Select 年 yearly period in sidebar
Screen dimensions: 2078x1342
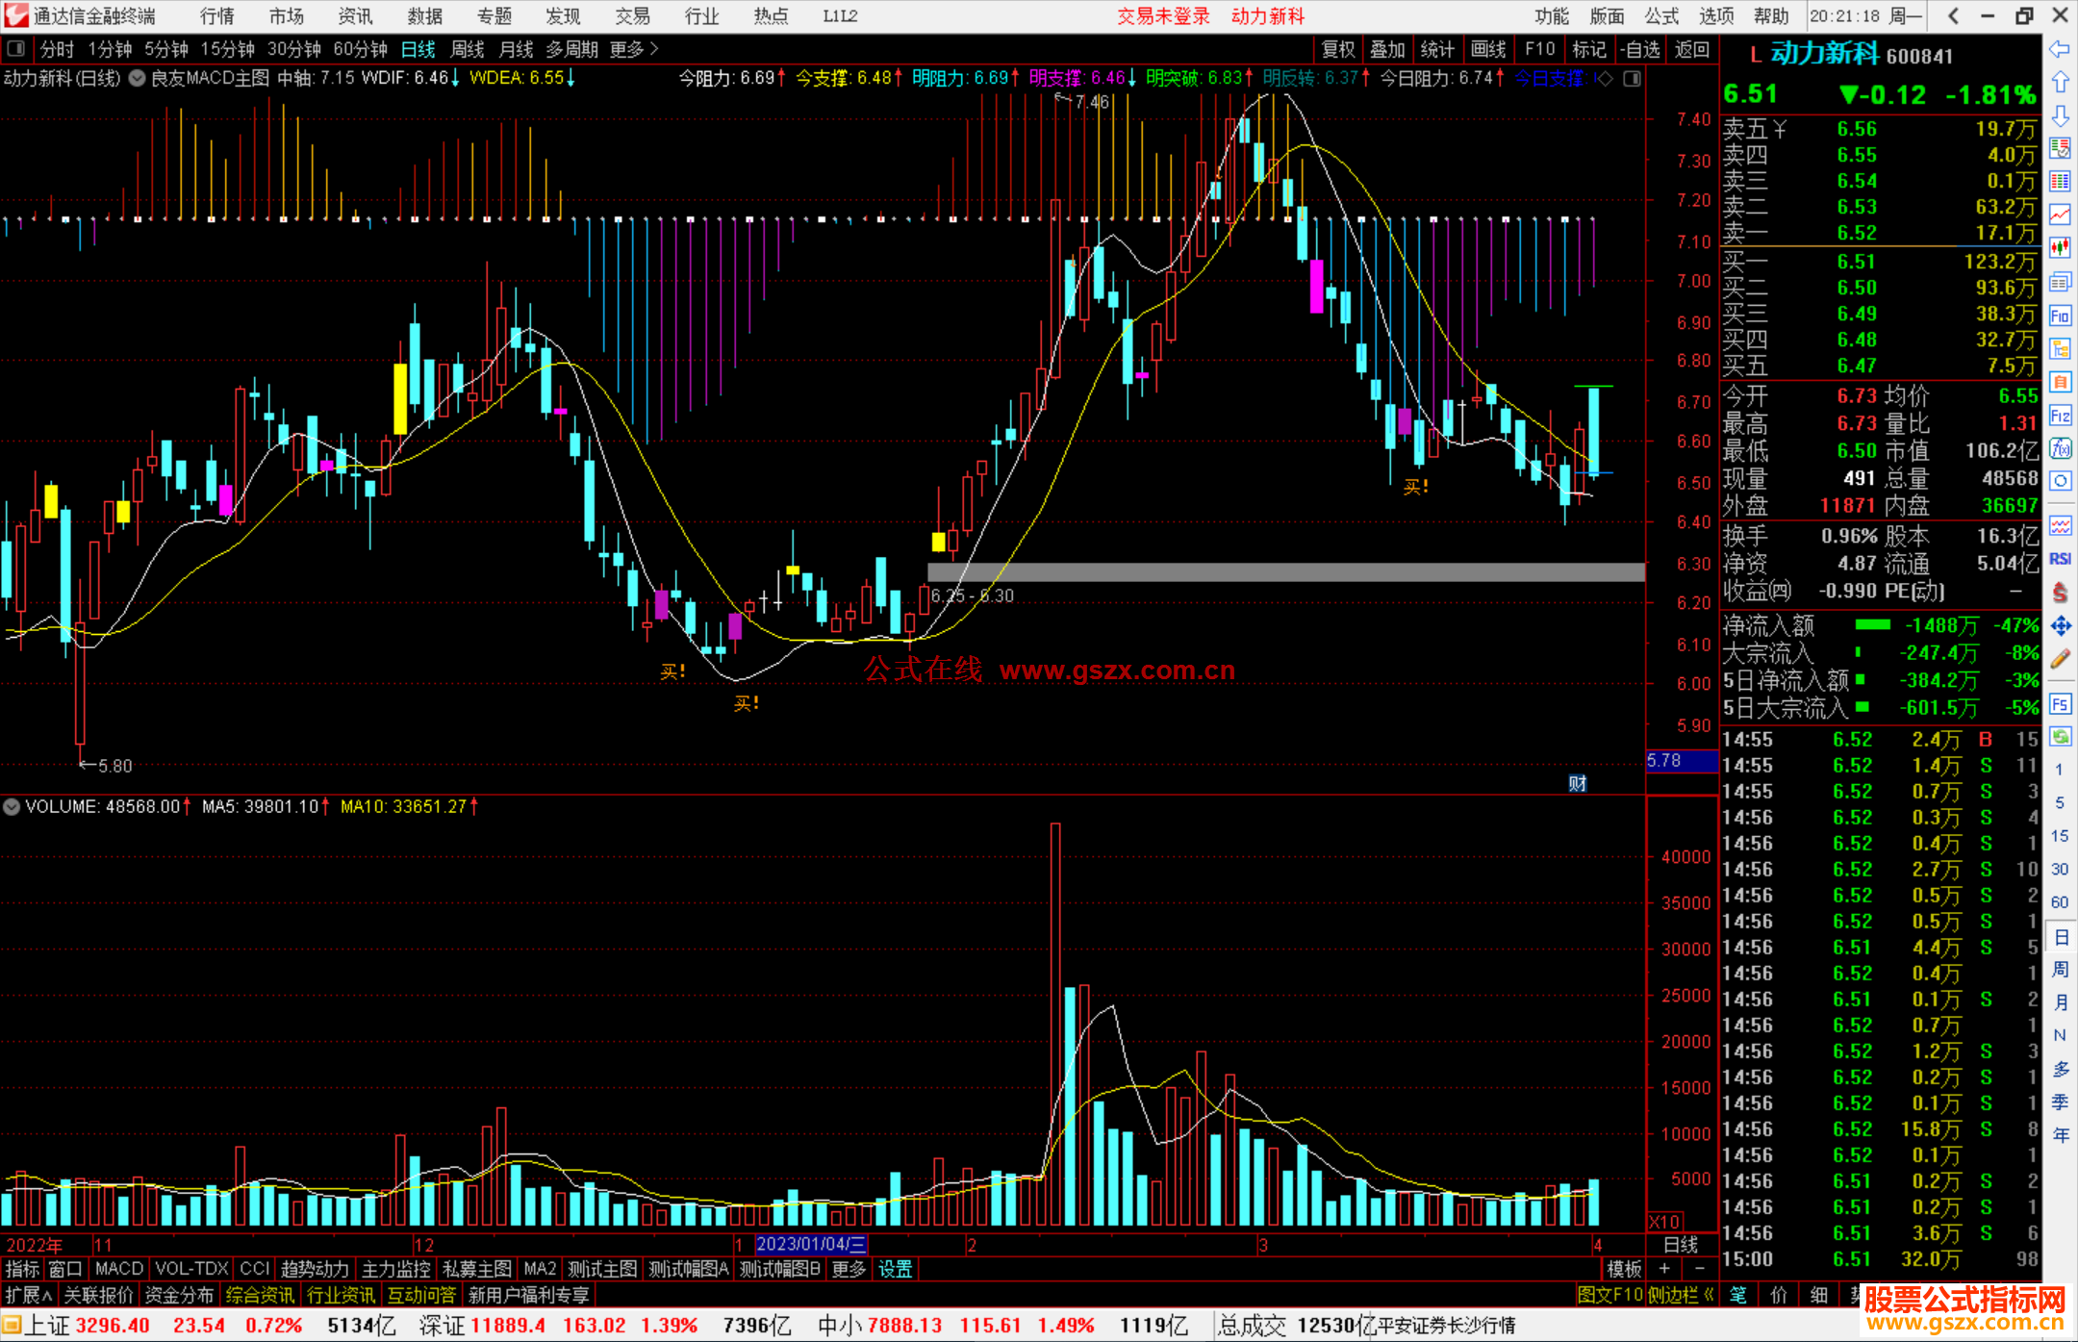(2061, 1134)
